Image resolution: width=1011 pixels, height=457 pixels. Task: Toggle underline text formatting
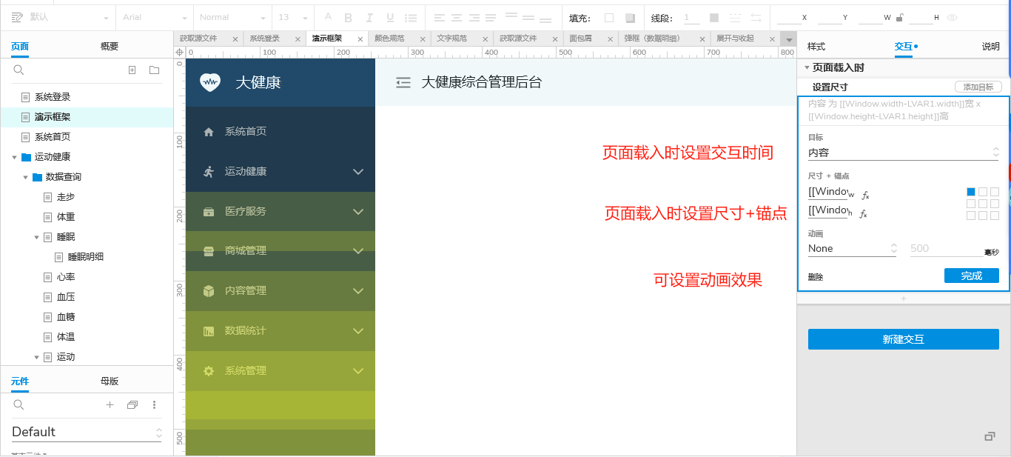coord(390,17)
